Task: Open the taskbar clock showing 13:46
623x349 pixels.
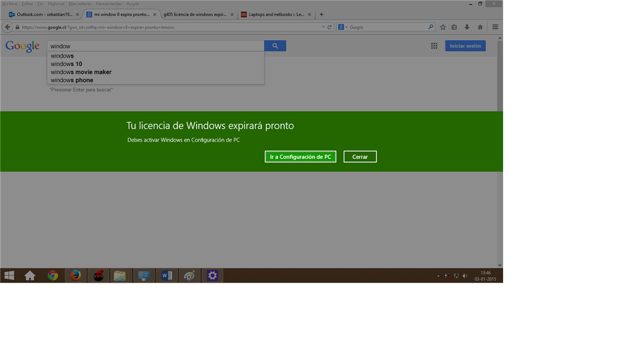Action: 485,276
